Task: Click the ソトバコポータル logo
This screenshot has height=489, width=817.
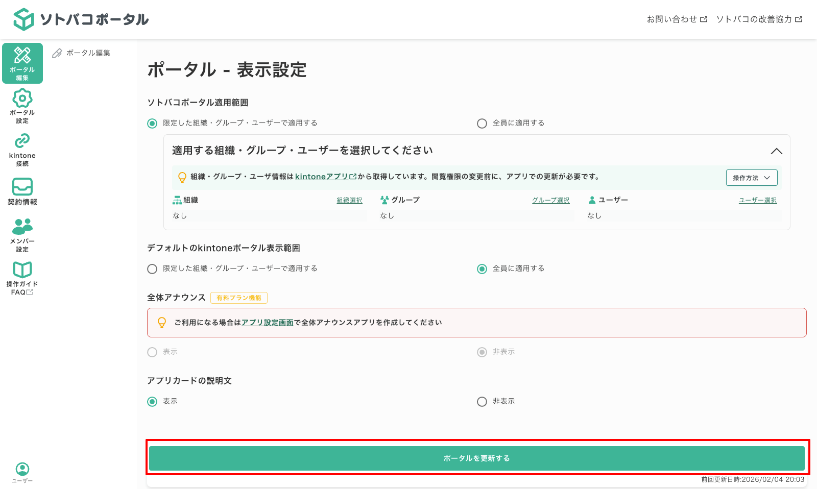Action: point(82,18)
